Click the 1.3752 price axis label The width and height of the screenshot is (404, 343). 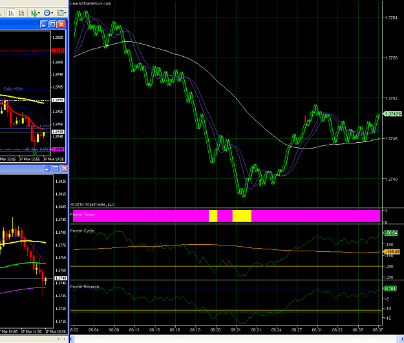[391, 98]
